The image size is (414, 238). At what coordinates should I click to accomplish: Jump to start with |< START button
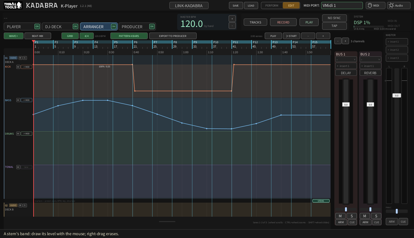291,36
